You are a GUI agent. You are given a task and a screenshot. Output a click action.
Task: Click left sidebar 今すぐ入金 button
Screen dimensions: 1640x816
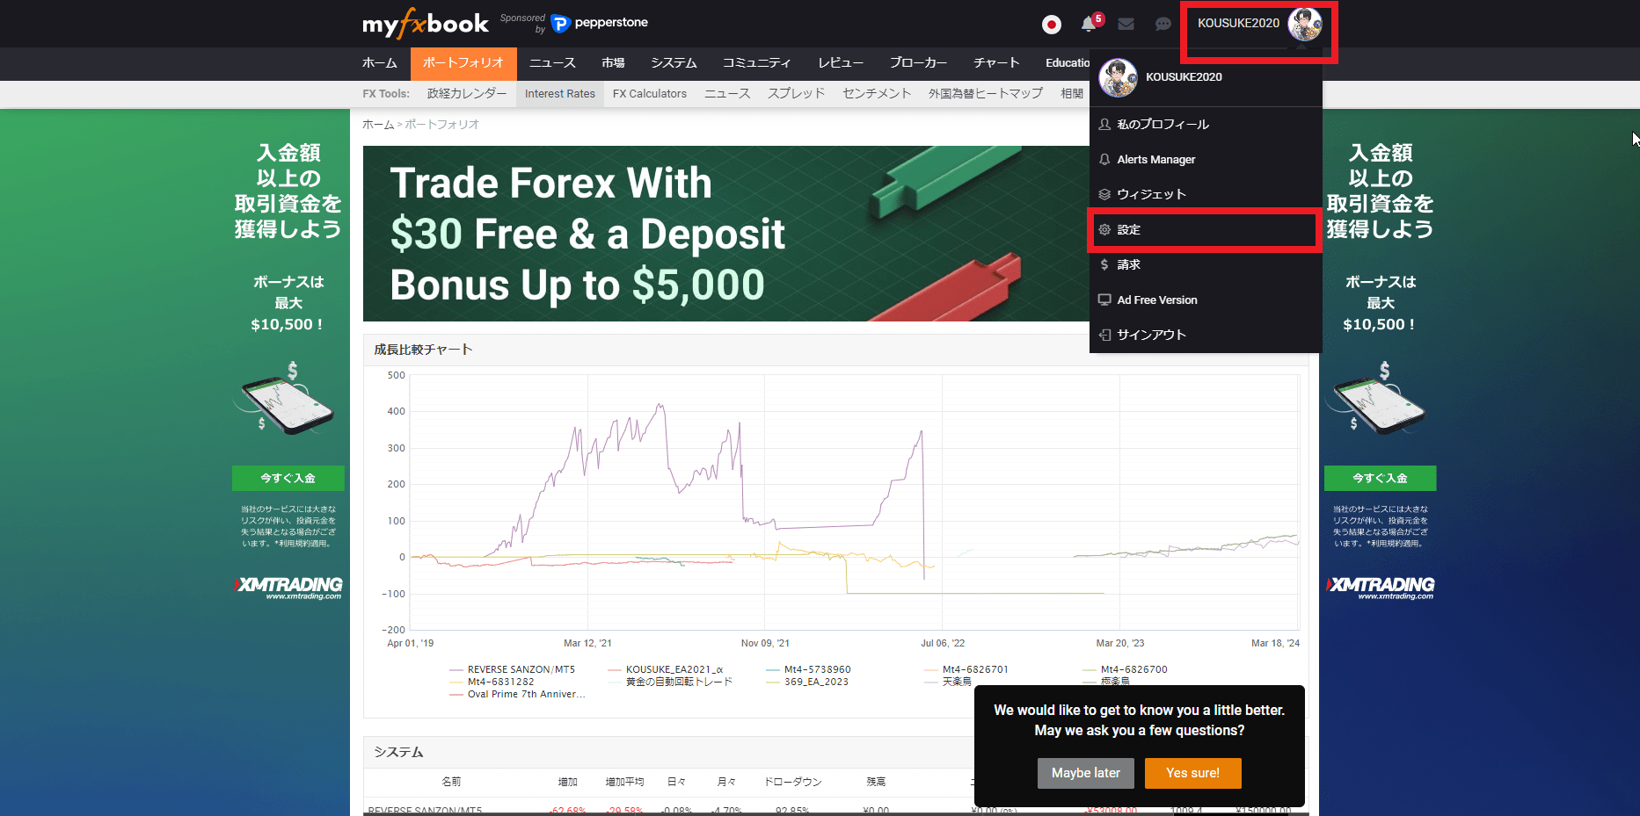click(x=288, y=479)
